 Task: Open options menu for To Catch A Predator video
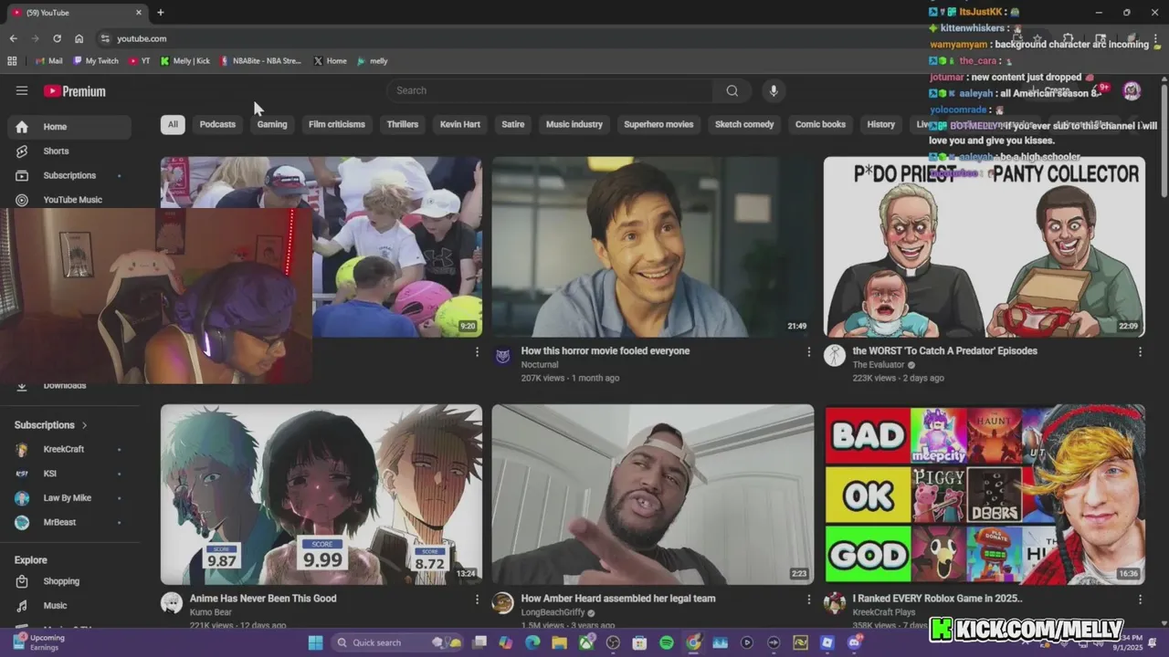pyautogui.click(x=1140, y=351)
